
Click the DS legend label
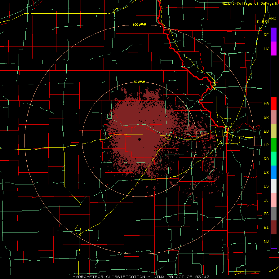(266, 186)
